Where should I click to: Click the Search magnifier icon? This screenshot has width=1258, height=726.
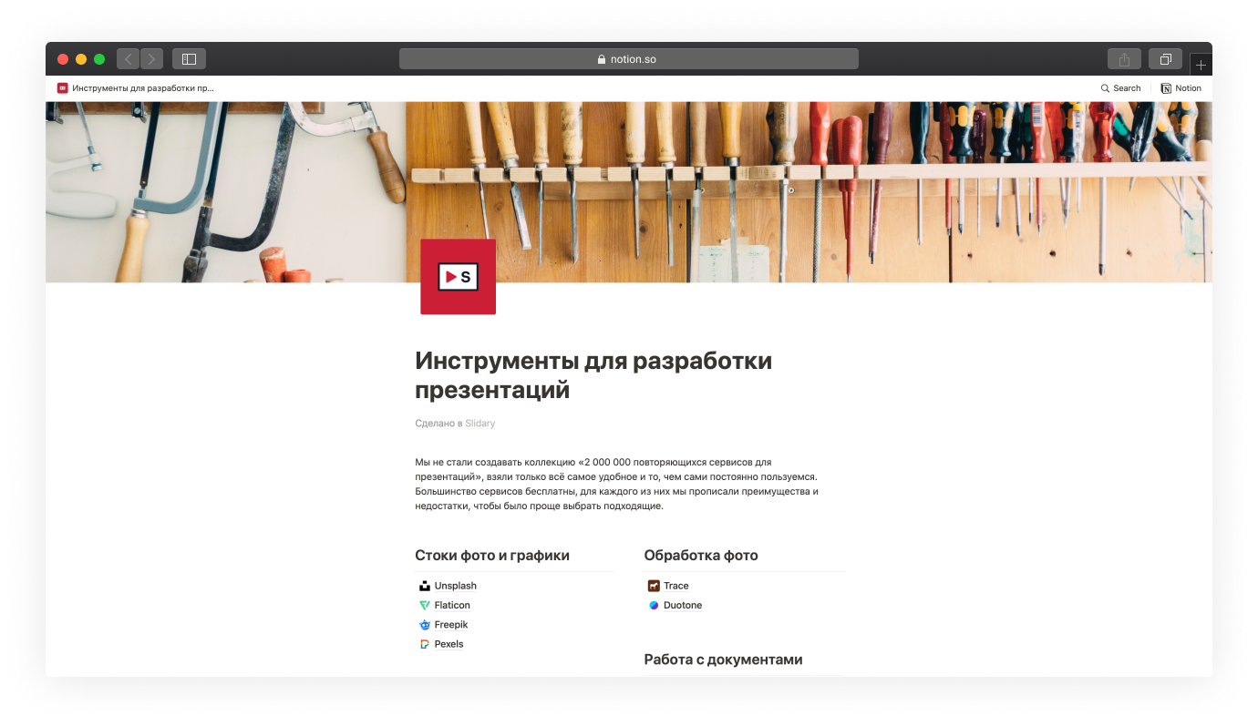[1105, 88]
